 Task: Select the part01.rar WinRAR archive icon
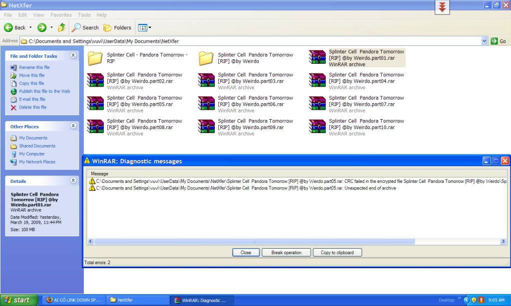pyautogui.click(x=317, y=57)
